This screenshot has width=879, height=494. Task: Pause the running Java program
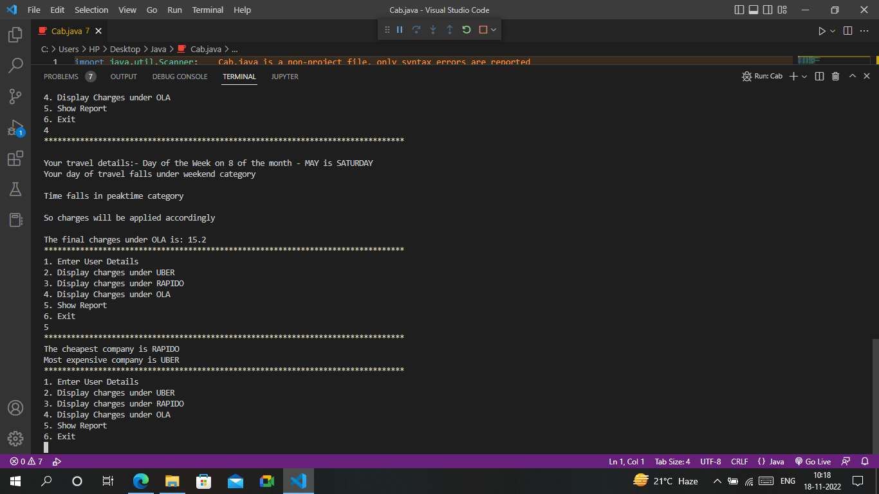[399, 30]
